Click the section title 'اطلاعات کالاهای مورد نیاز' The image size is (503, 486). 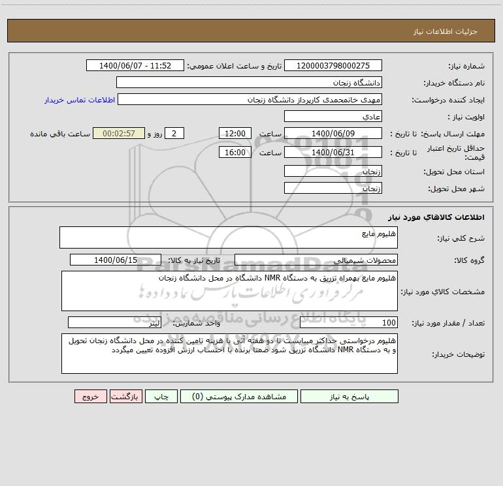[x=436, y=217]
